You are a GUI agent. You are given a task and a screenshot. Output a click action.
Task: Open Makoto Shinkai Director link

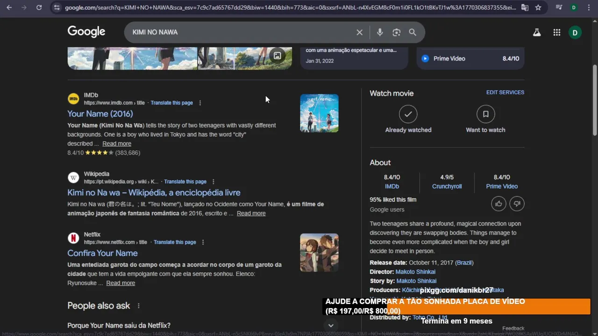pyautogui.click(x=415, y=272)
